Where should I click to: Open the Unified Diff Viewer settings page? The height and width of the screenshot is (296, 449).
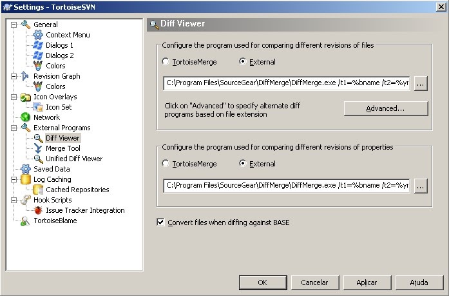[x=74, y=159]
